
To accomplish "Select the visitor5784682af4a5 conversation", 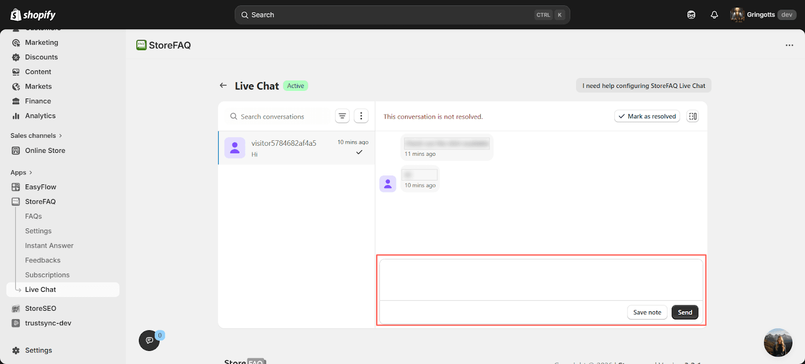I will pos(297,148).
